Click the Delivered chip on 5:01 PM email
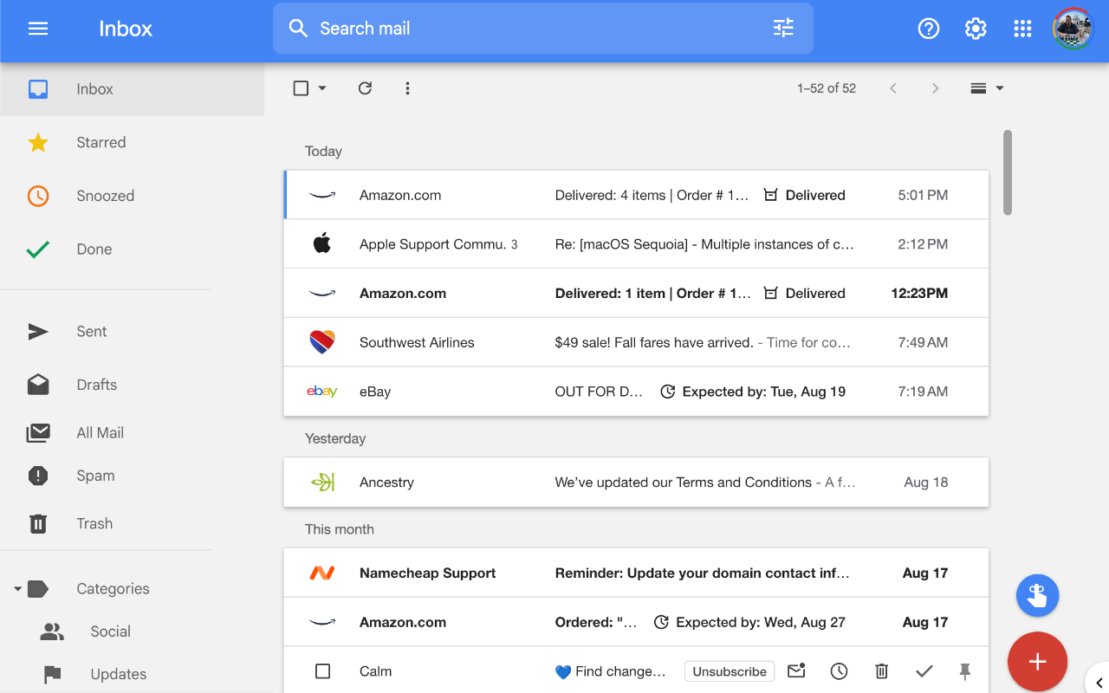 coord(804,195)
